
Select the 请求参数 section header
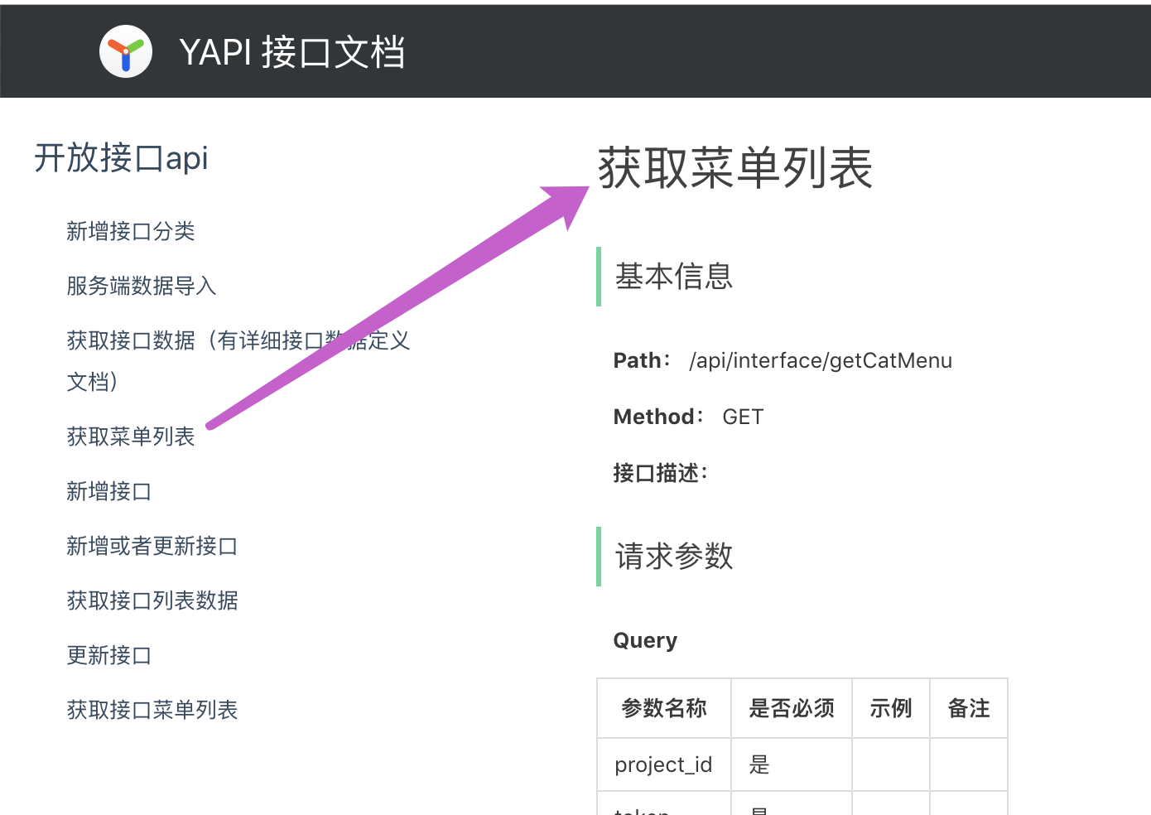(x=672, y=556)
